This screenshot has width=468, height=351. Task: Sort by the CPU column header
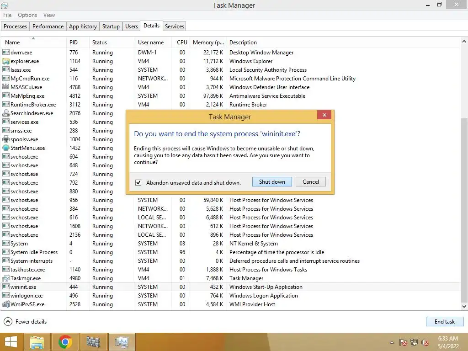tap(182, 43)
